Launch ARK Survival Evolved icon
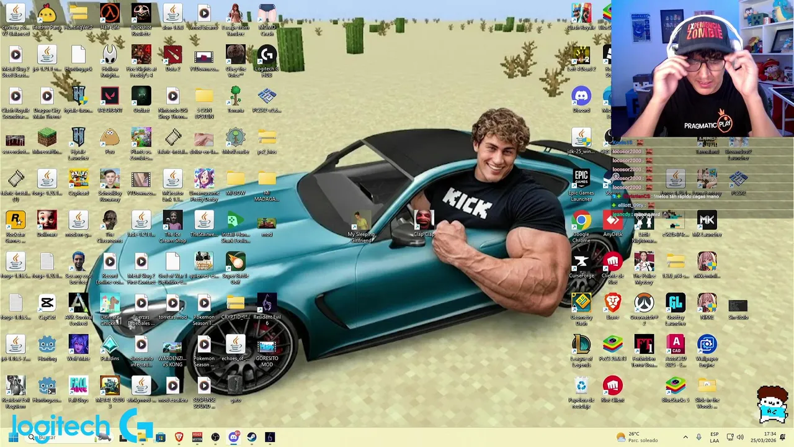 point(78,310)
